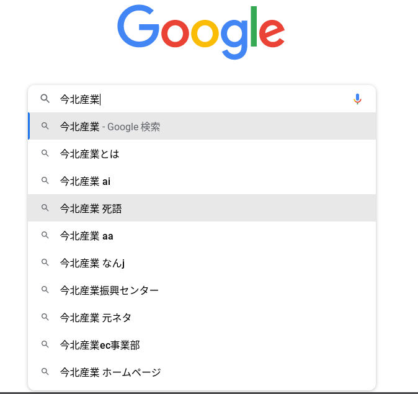Click the voice search microphone icon
Screen dimensions: 418x394
(x=357, y=99)
